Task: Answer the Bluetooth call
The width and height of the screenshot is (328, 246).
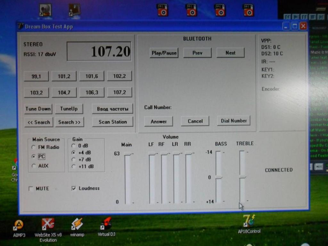Action: point(159,121)
